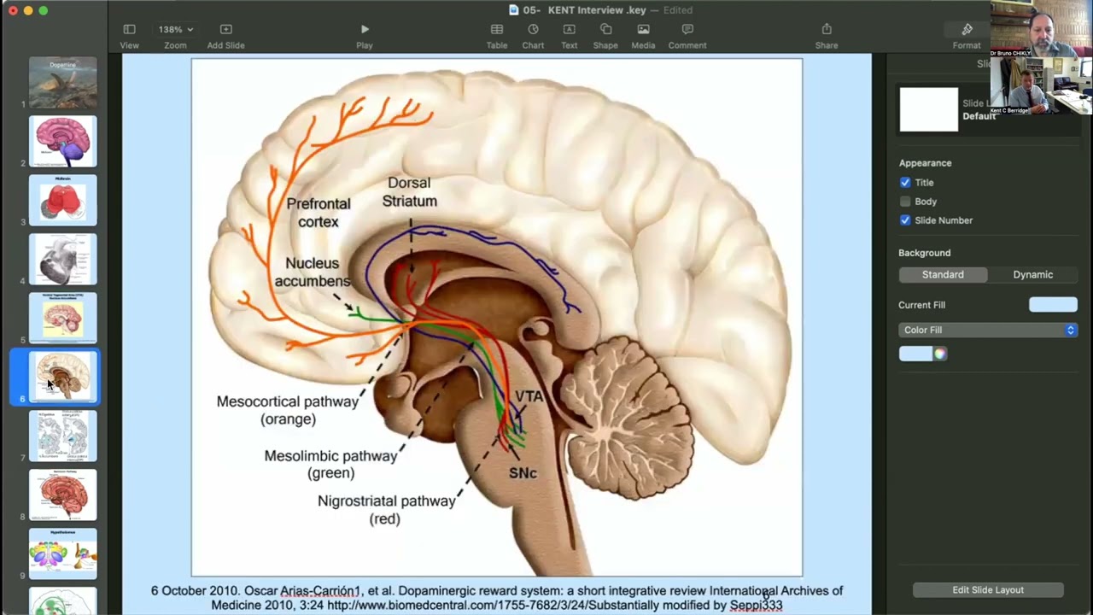This screenshot has height=615, width=1093.
Task: Select slide 3 thumbnail
Action: 63,201
